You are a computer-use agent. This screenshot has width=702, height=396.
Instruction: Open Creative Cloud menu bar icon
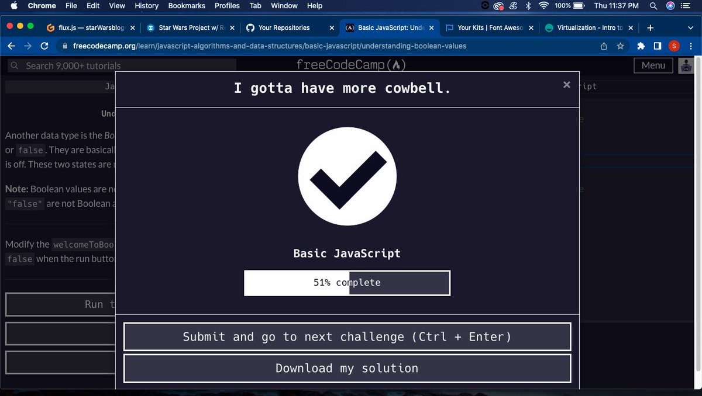[498, 6]
